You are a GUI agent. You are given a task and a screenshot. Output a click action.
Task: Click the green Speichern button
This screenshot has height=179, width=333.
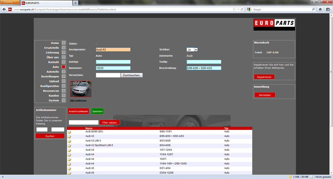pyautogui.click(x=97, y=111)
